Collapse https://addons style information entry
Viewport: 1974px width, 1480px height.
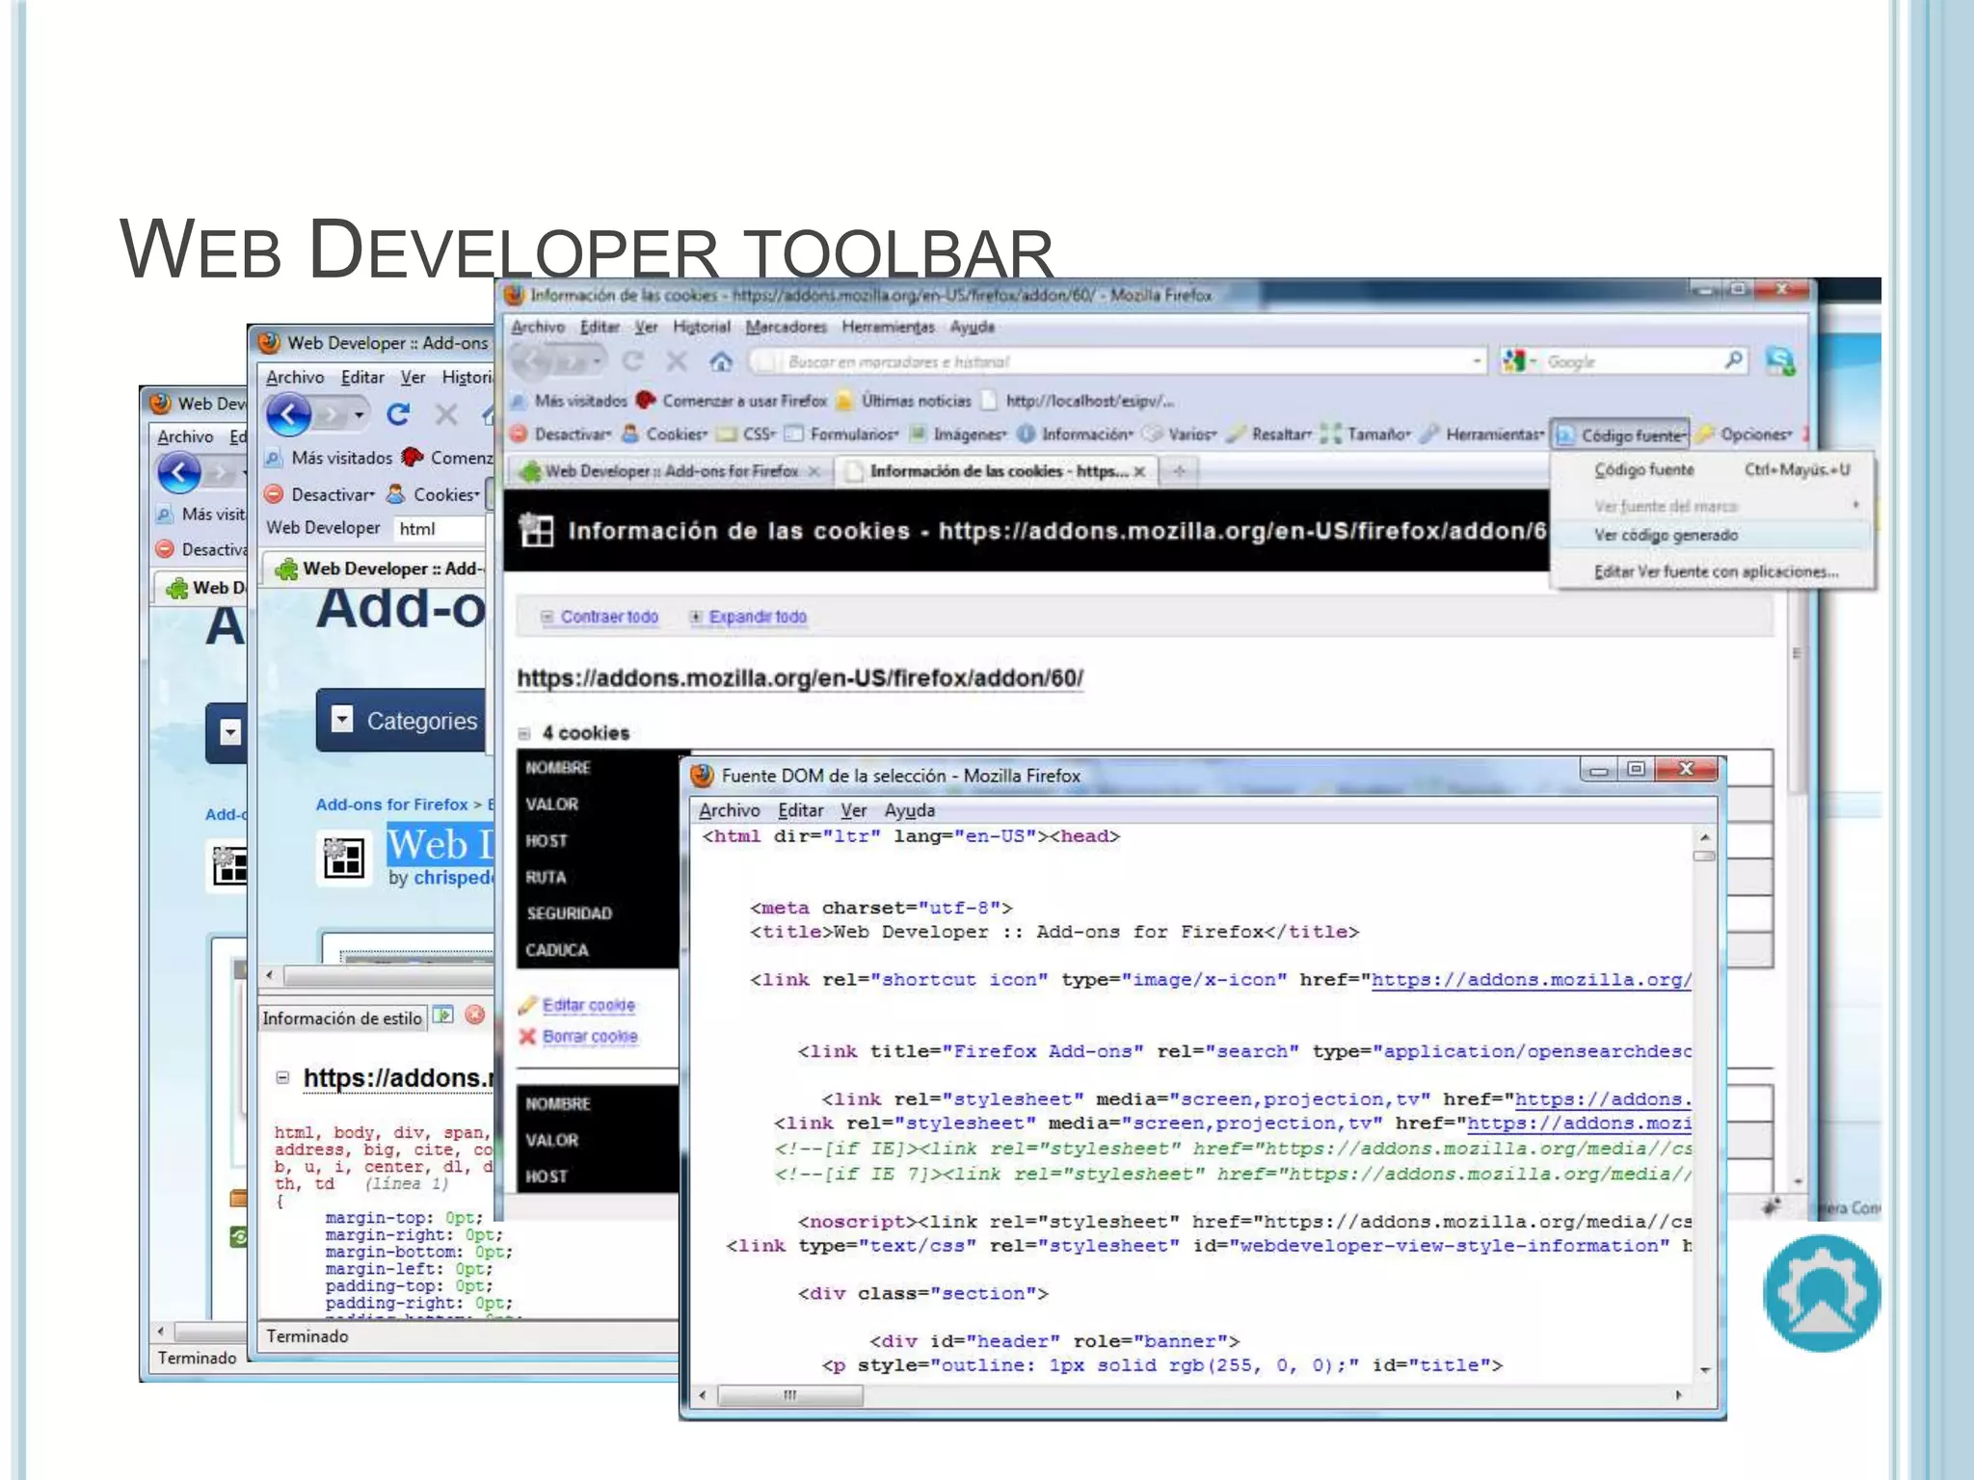tap(282, 1078)
